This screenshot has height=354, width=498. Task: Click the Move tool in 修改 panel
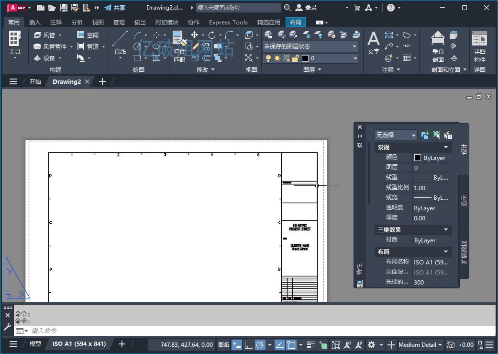coord(194,35)
